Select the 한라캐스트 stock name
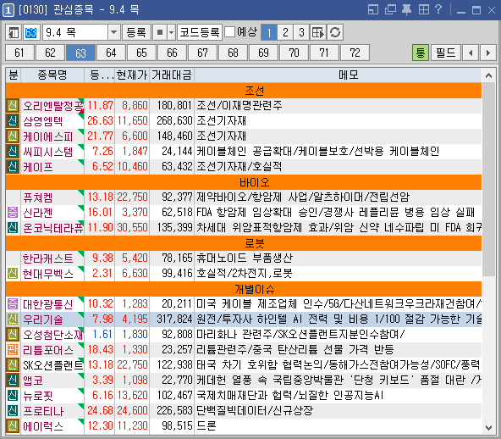 (x=47, y=258)
